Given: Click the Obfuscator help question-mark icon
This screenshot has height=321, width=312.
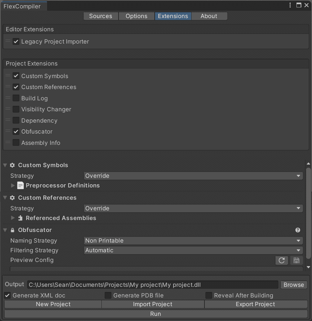Looking at the screenshot, I should click(298, 230).
